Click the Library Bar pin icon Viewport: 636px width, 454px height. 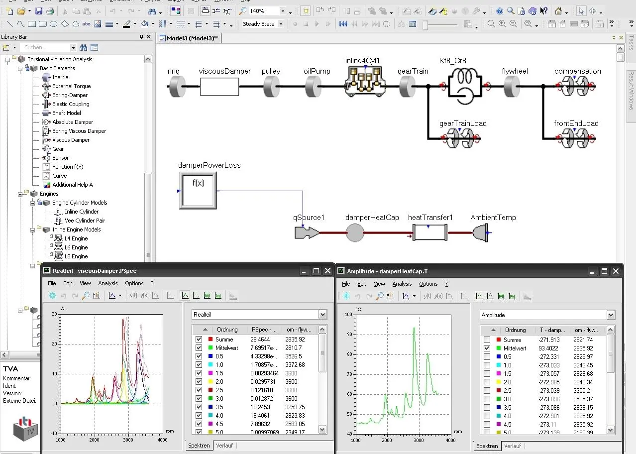141,37
